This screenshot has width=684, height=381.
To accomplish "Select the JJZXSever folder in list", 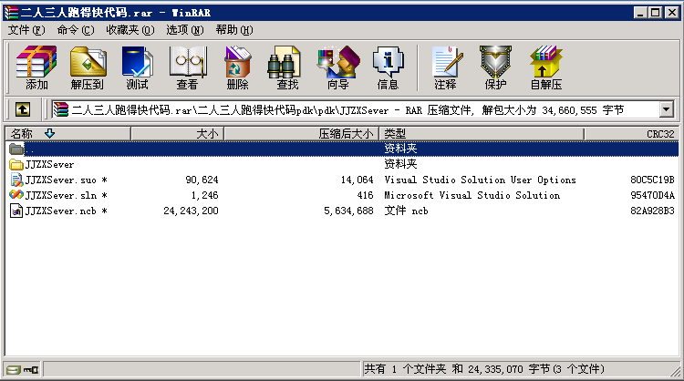I will coord(50,164).
